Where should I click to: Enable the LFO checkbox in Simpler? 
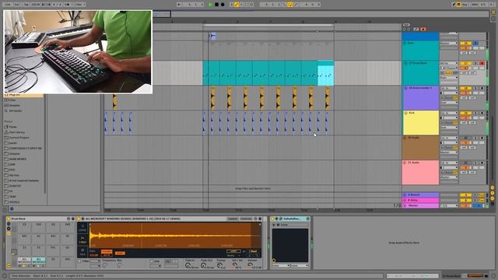tap(152, 261)
